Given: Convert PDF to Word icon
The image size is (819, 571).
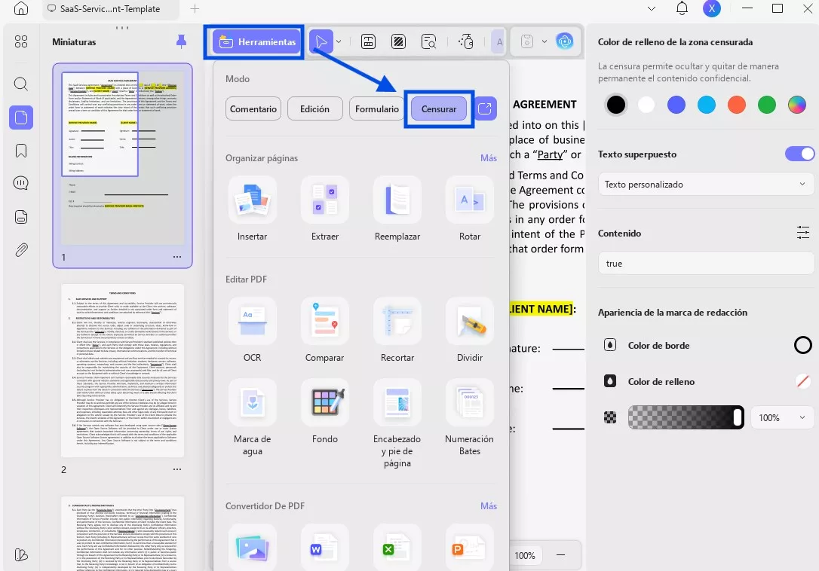Looking at the screenshot, I should tap(325, 548).
